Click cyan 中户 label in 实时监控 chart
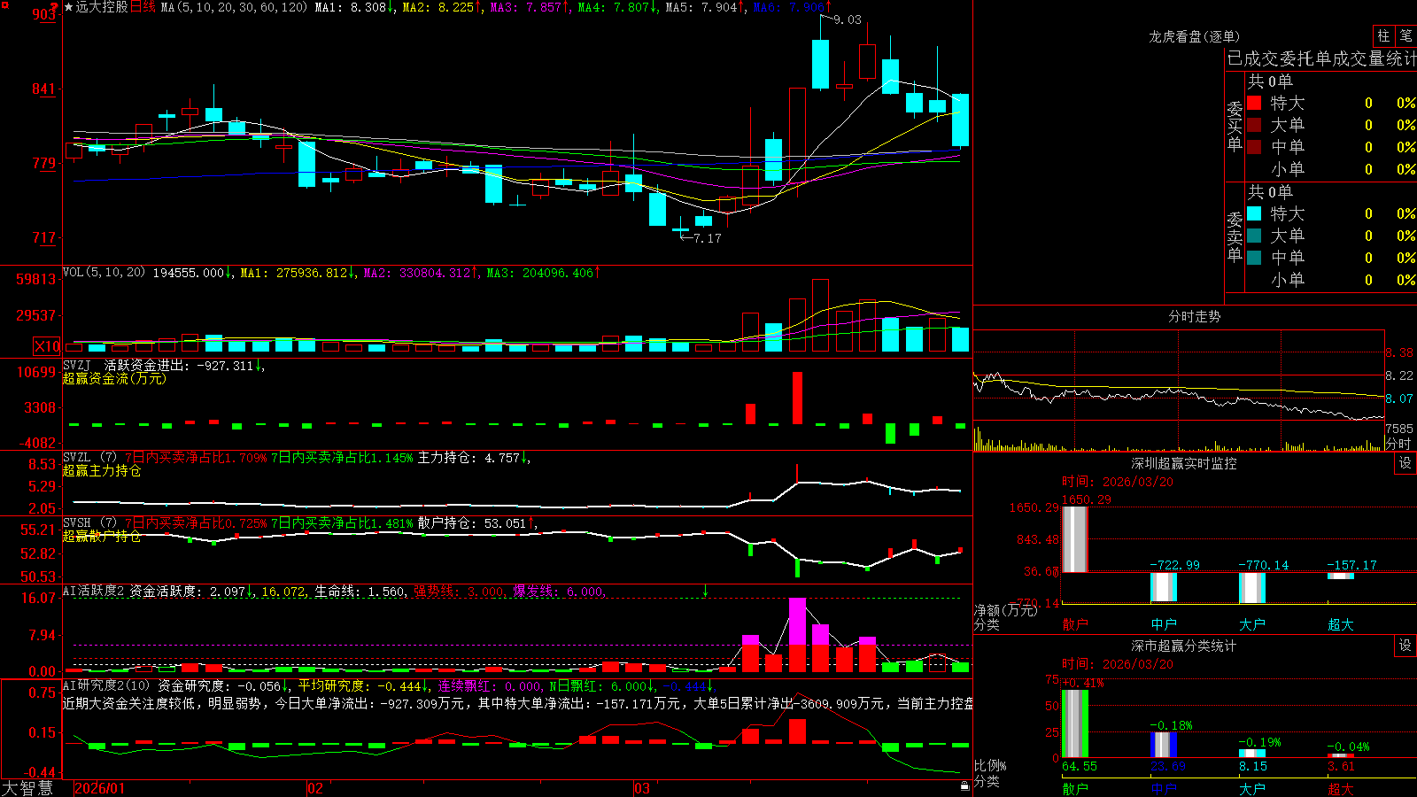 click(x=1164, y=624)
